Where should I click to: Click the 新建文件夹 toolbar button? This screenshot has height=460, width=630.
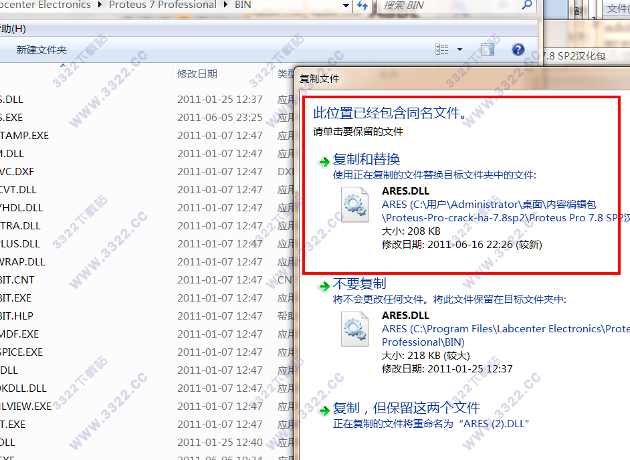coord(41,50)
